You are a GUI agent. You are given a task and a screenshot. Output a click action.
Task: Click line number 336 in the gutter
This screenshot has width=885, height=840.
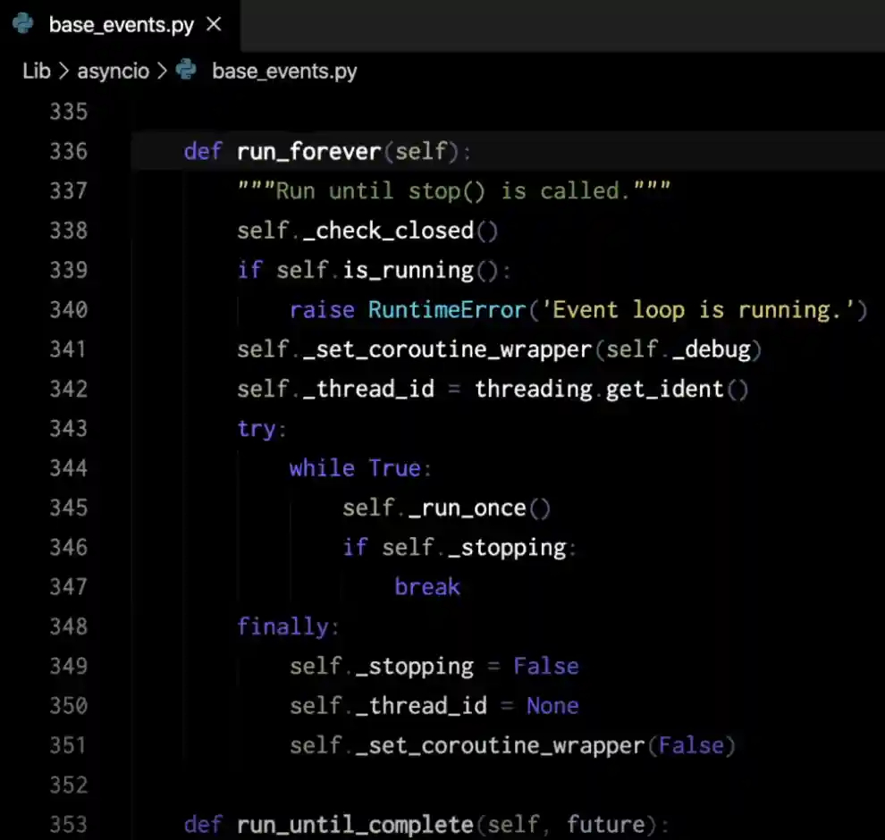68,151
